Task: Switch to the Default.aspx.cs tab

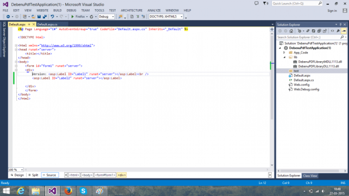Action: coord(47,24)
